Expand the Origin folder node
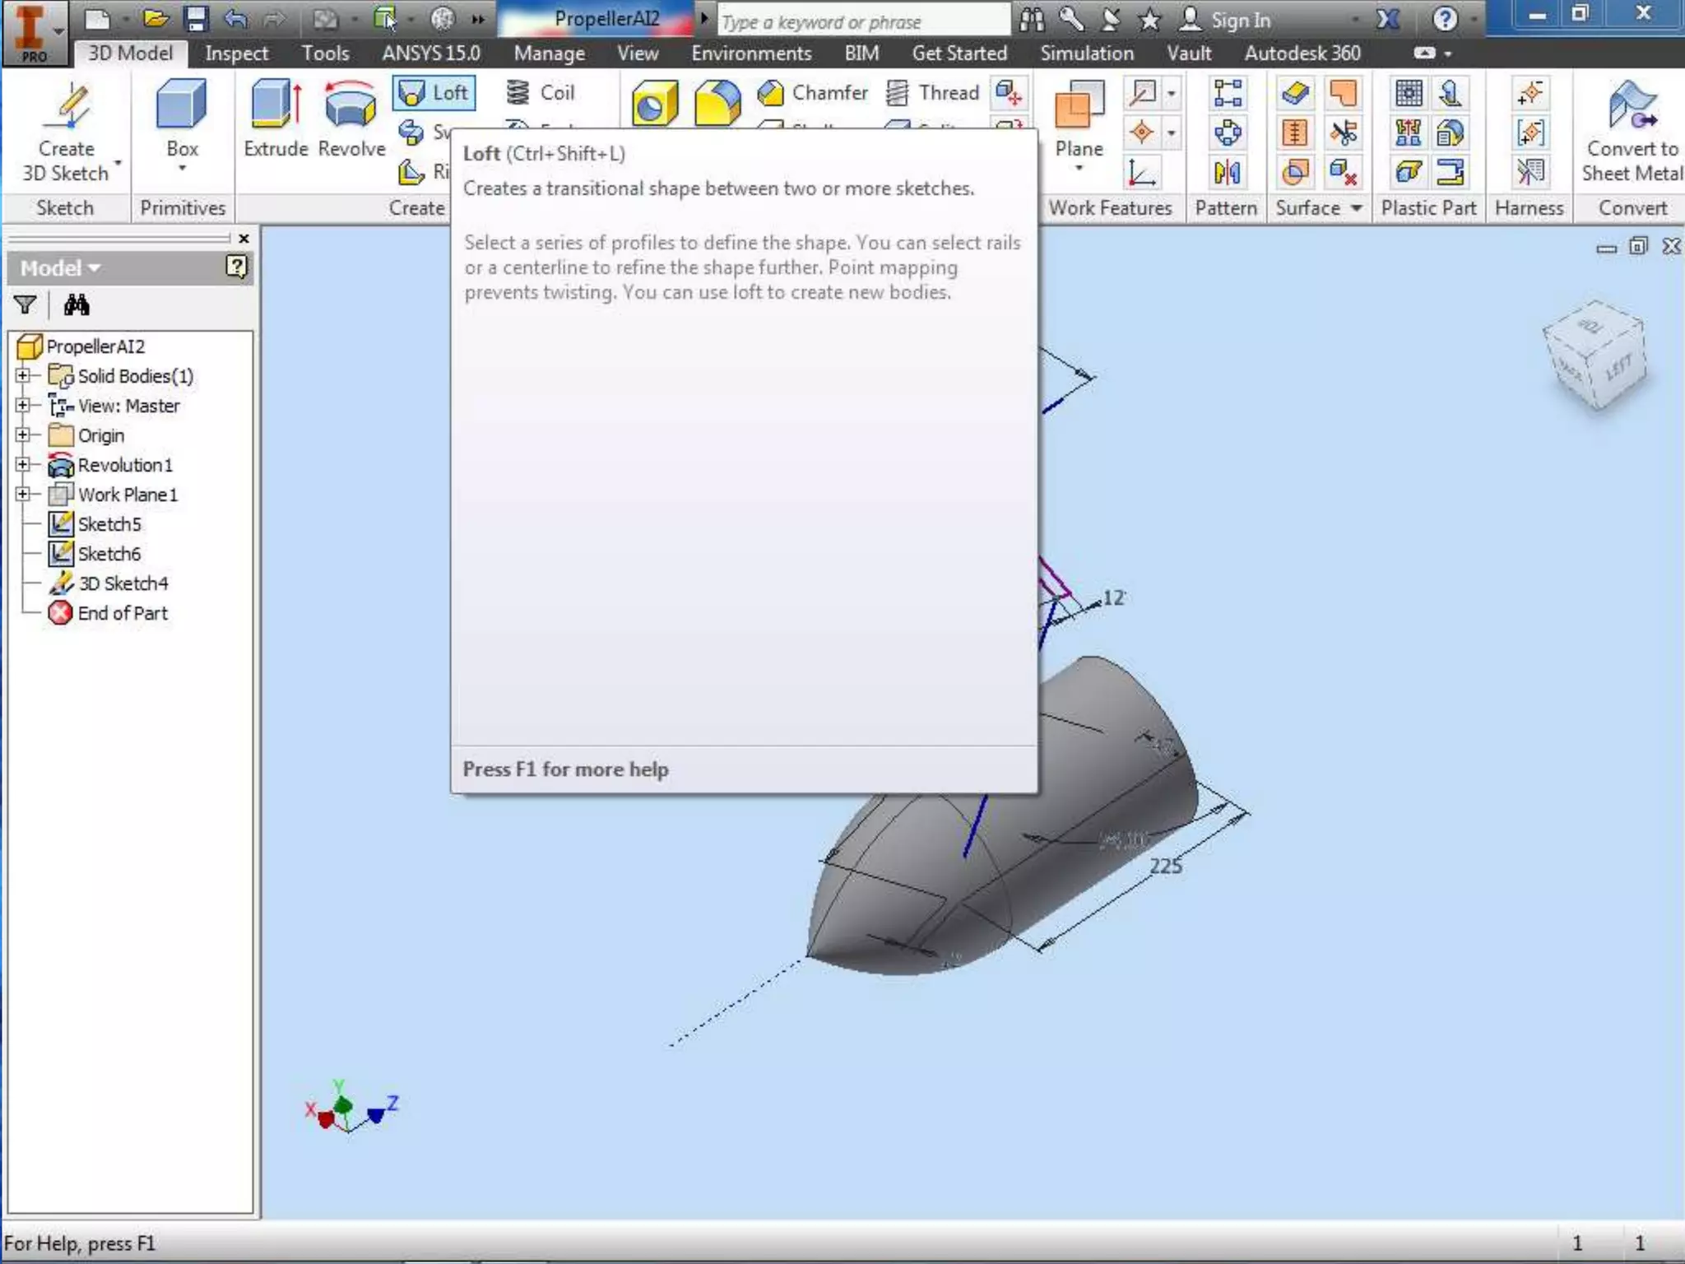 tap(23, 435)
